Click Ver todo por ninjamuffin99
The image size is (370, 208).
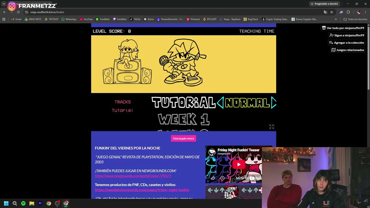[x=343, y=28]
